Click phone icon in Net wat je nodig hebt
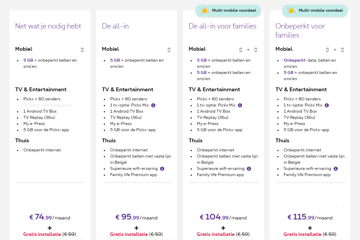 (82, 50)
